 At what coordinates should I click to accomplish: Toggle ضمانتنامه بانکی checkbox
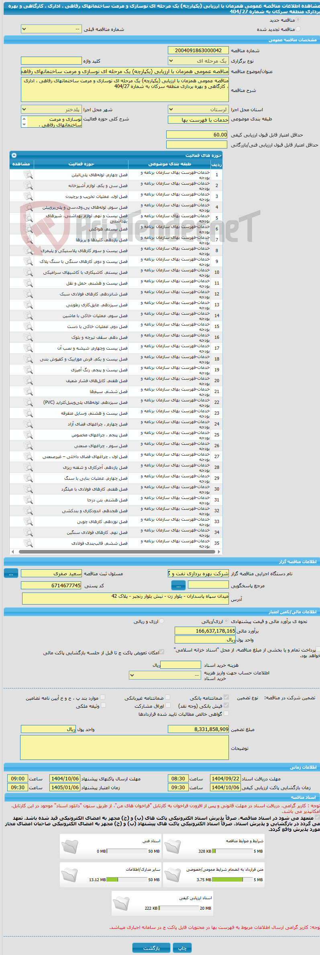(226, 697)
